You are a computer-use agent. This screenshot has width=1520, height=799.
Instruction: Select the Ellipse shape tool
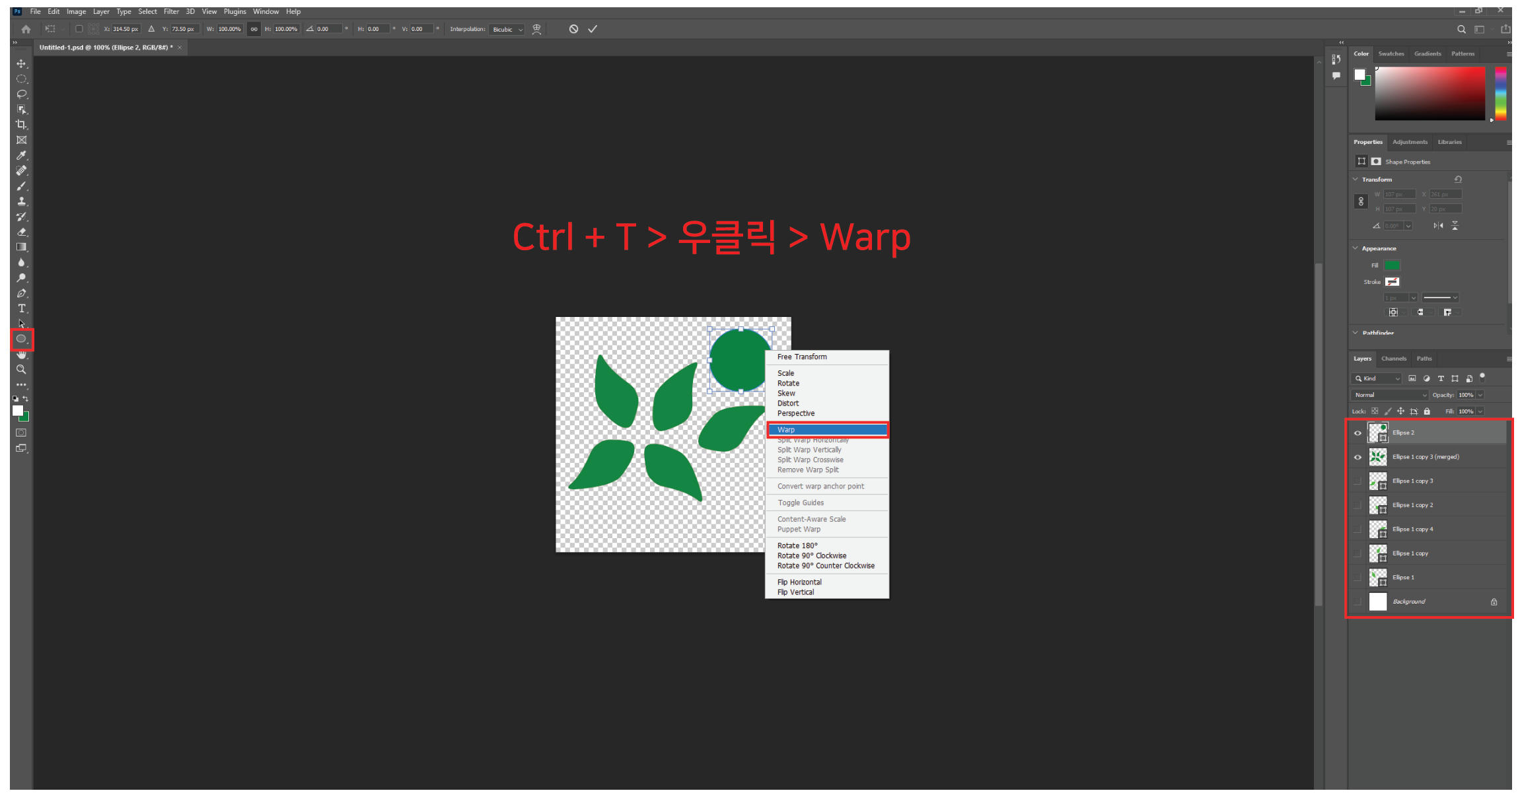21,339
